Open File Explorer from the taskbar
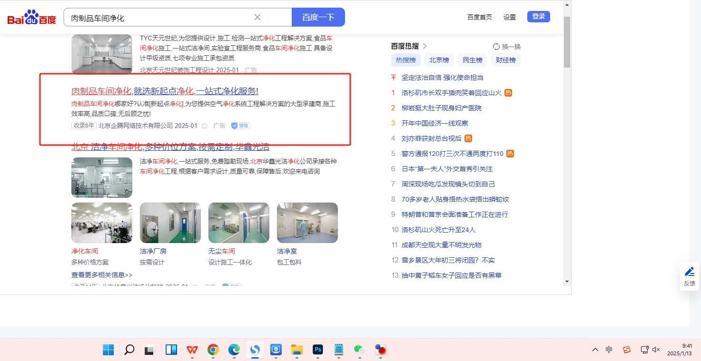The width and height of the screenshot is (701, 361). (x=297, y=350)
